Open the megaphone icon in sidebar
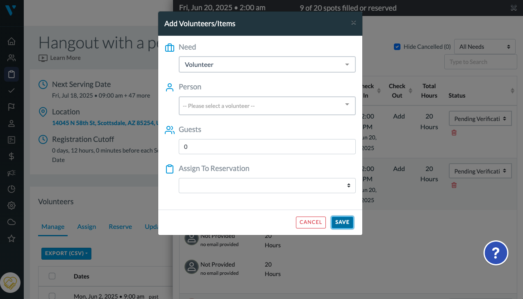Image resolution: width=523 pixels, height=299 pixels. click(x=11, y=173)
